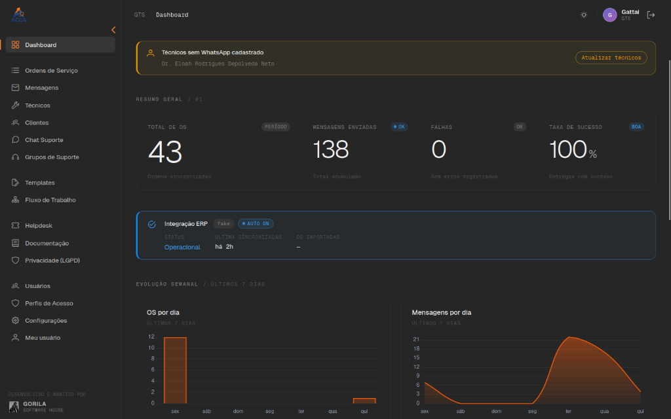
Task: Select Grupos de Suporte
Action: tap(60, 157)
